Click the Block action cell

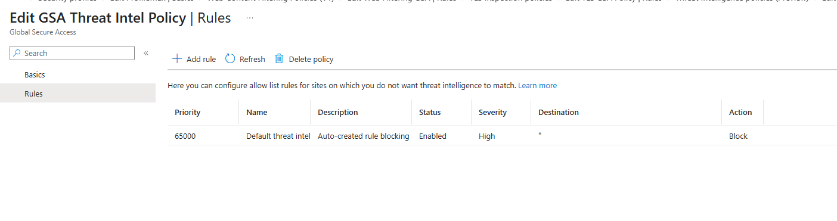pos(738,136)
